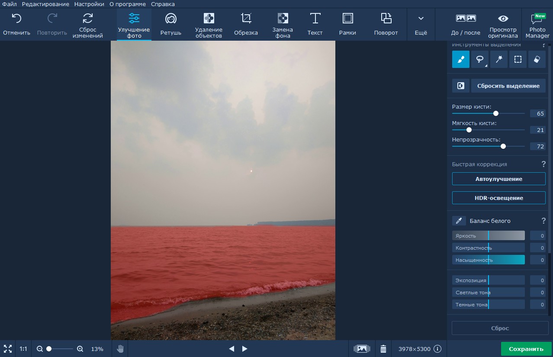
Task: Open the Настройки menu
Action: click(x=89, y=4)
